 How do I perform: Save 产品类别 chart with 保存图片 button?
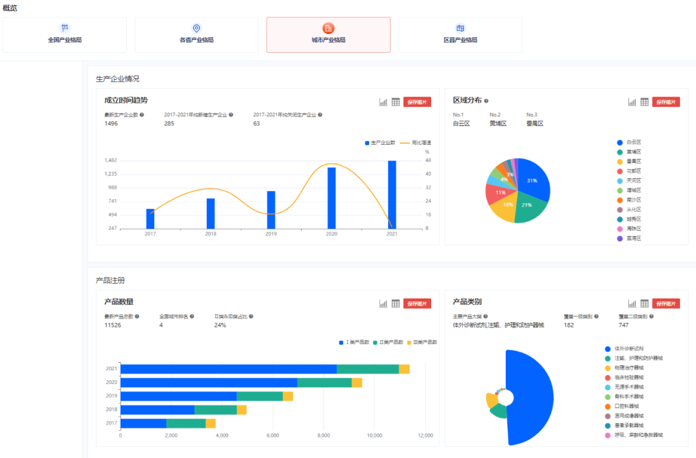tap(666, 304)
